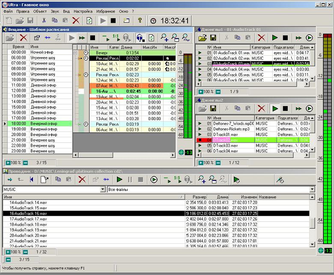The image size is (334, 275).
Task: Click the microphone record icon in Проводник toolbar
Action: click(280, 180)
